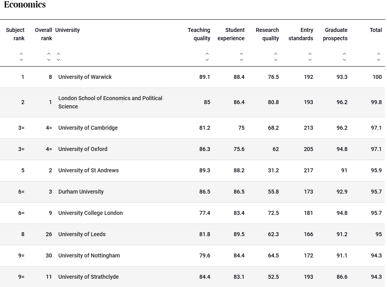Image resolution: width=387 pixels, height=287 pixels.
Task: Sort by Total score arrows
Action: (379, 57)
